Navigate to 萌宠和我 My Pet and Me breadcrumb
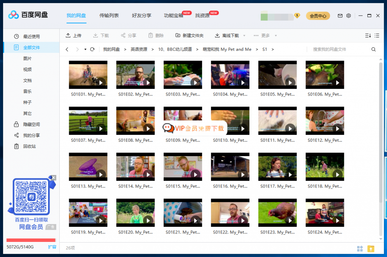 [227, 50]
